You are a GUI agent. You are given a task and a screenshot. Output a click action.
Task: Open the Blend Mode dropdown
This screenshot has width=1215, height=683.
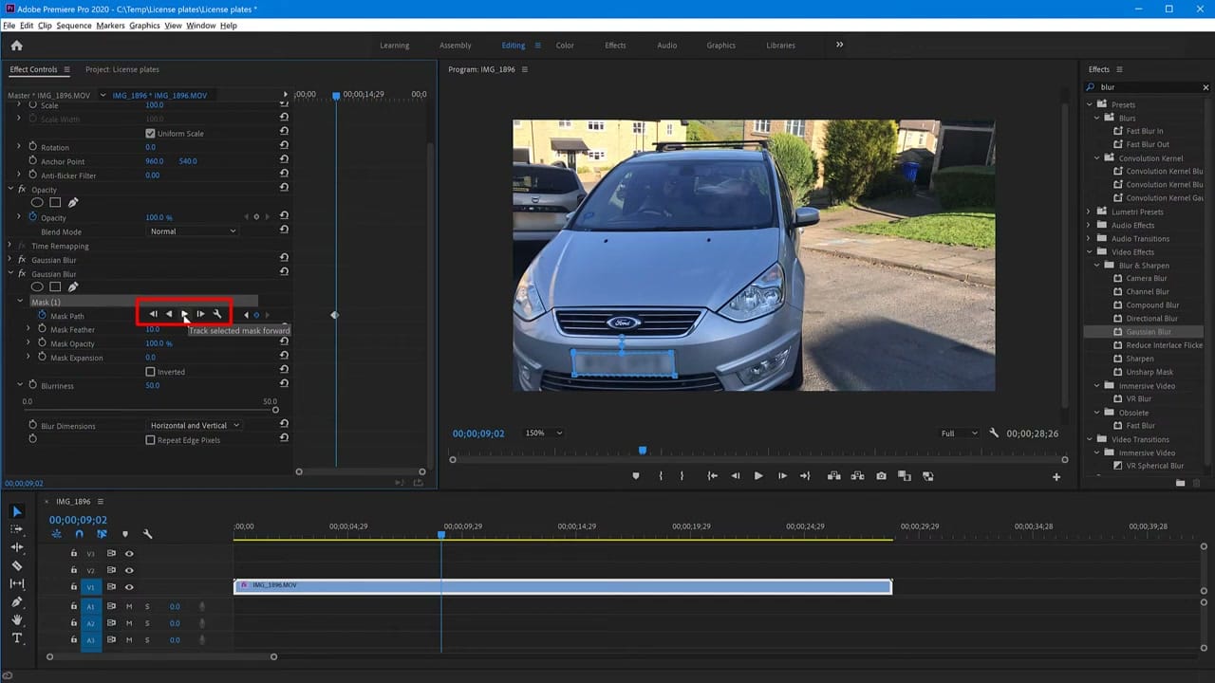193,231
